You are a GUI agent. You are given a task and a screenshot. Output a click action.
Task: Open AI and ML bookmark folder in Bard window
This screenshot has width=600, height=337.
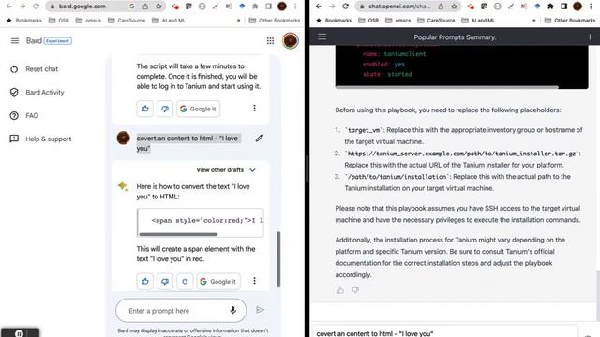tap(169, 21)
